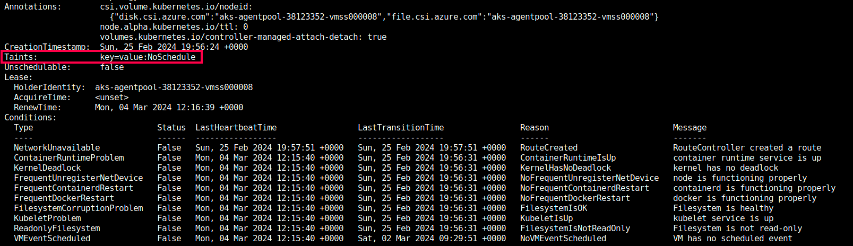Click the KernelDeadlock condition type
Viewport: 853px width, 246px height.
point(47,168)
